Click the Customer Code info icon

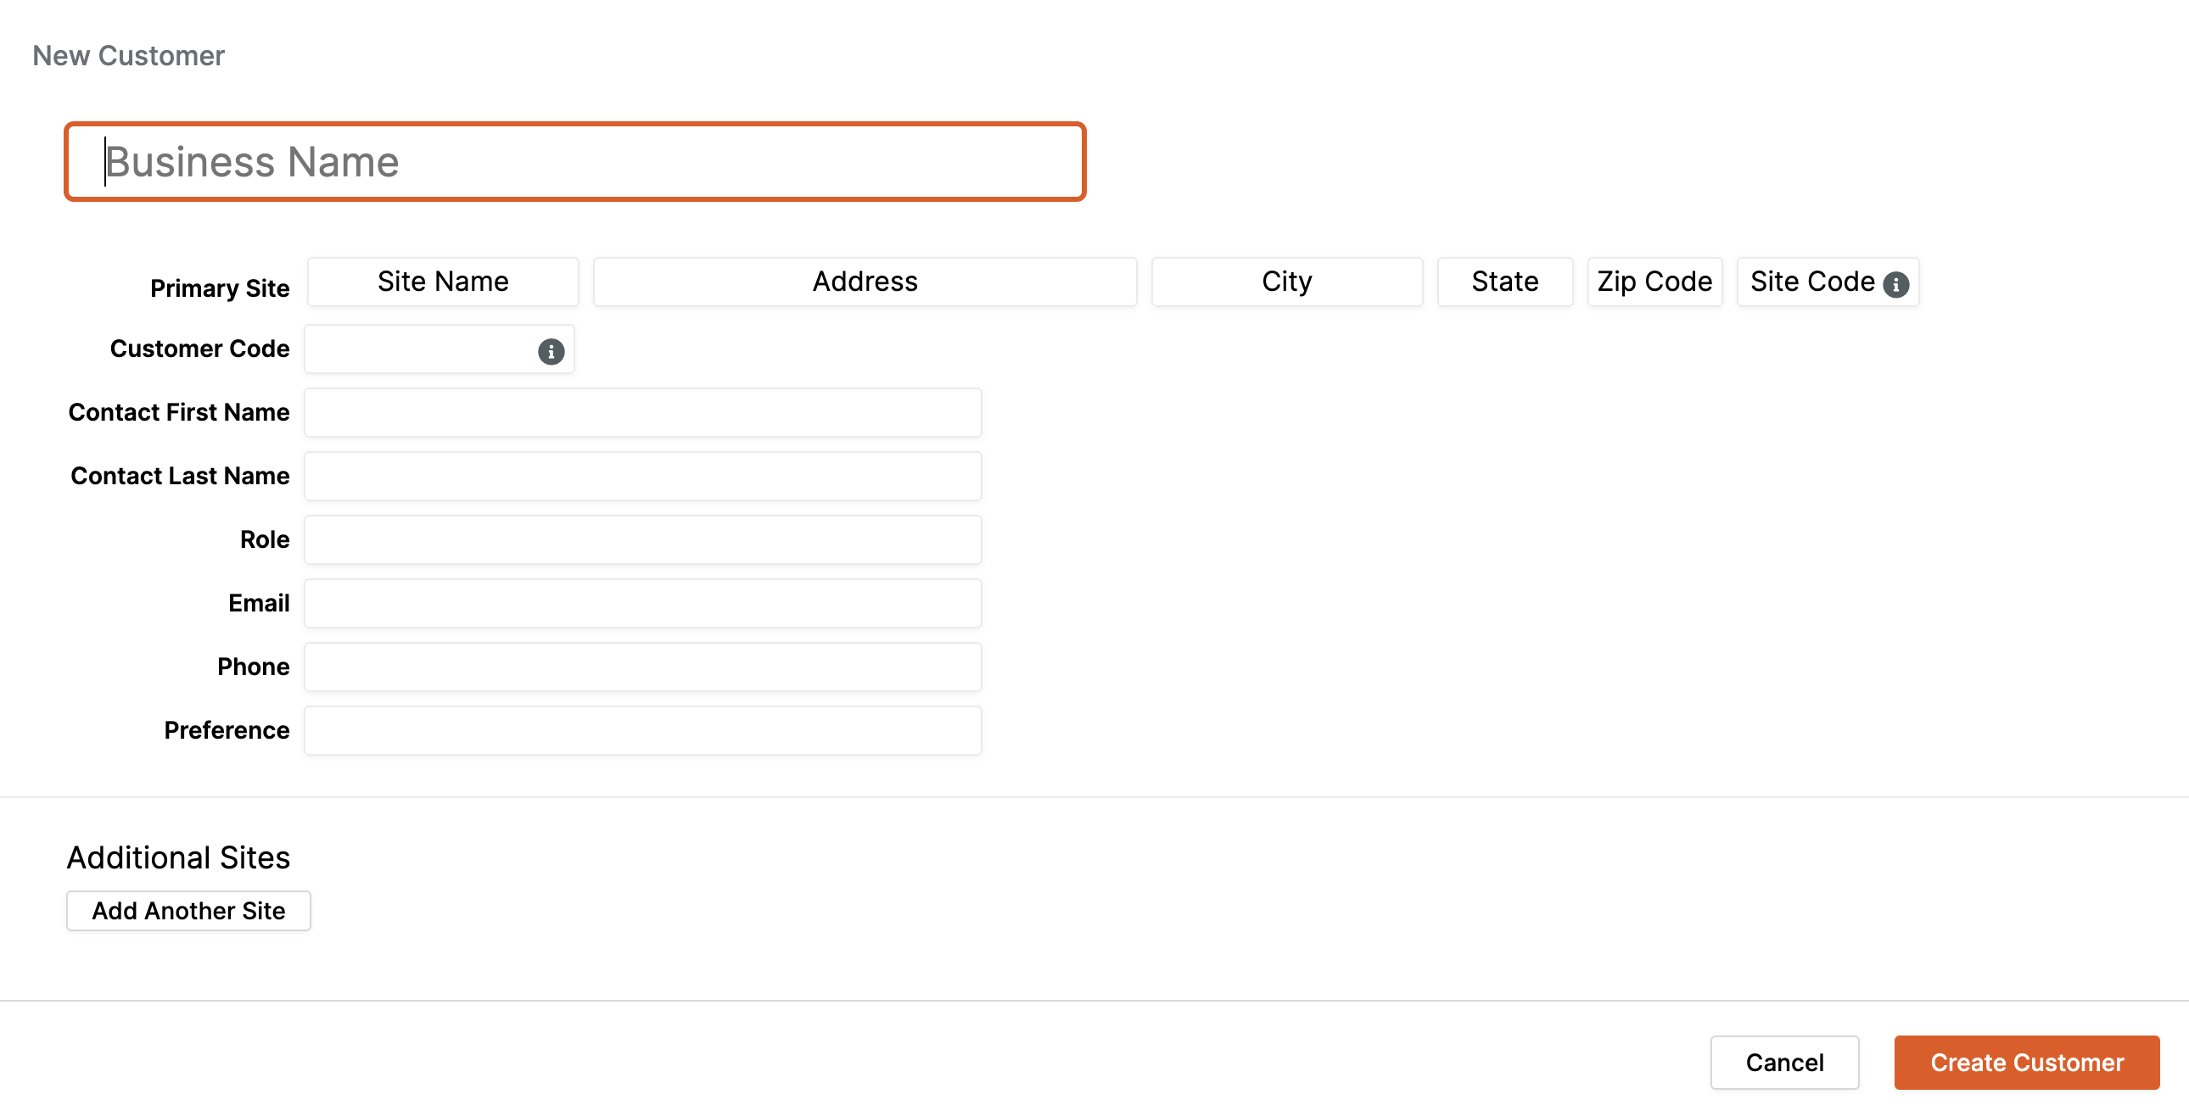[x=551, y=351]
